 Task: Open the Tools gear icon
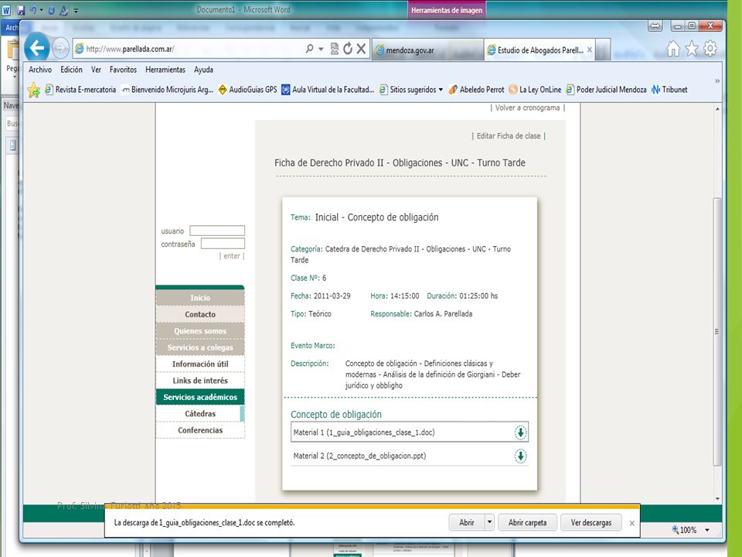point(710,48)
